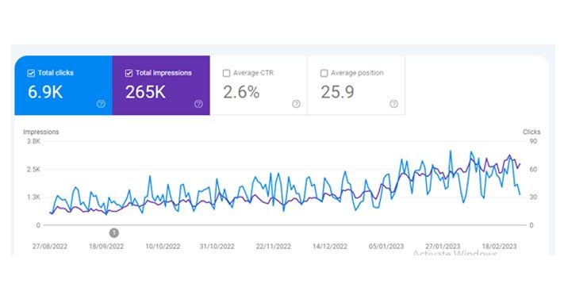
Task: Click the Total impressions card label
Action: 163,73
